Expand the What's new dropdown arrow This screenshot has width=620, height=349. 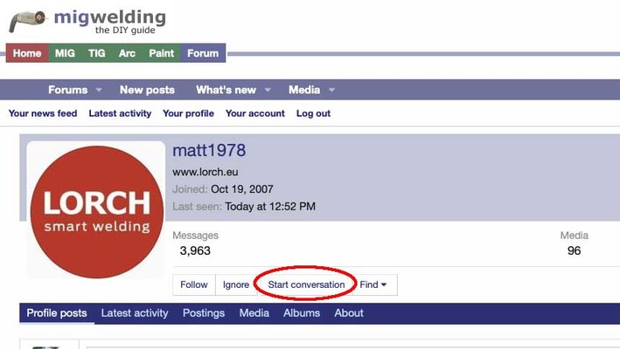[x=268, y=90]
